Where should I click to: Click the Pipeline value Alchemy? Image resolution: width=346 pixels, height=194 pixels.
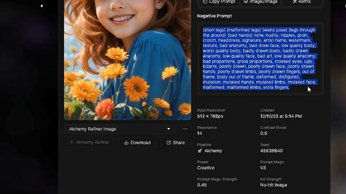click(x=213, y=151)
